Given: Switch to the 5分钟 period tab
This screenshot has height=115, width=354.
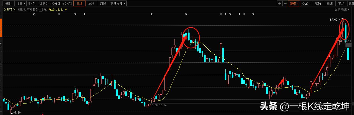Looking at the screenshot, I should [x=32, y=4].
